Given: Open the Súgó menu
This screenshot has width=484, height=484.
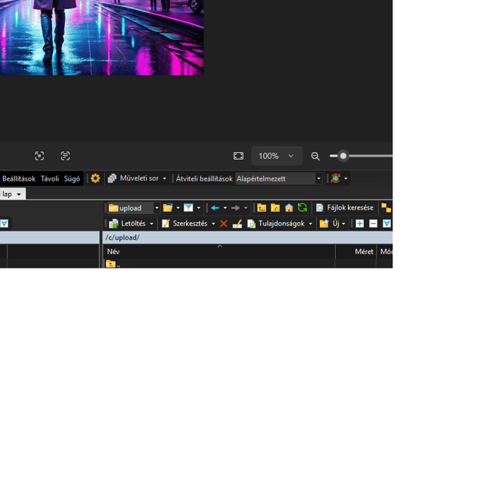Looking at the screenshot, I should [x=72, y=178].
